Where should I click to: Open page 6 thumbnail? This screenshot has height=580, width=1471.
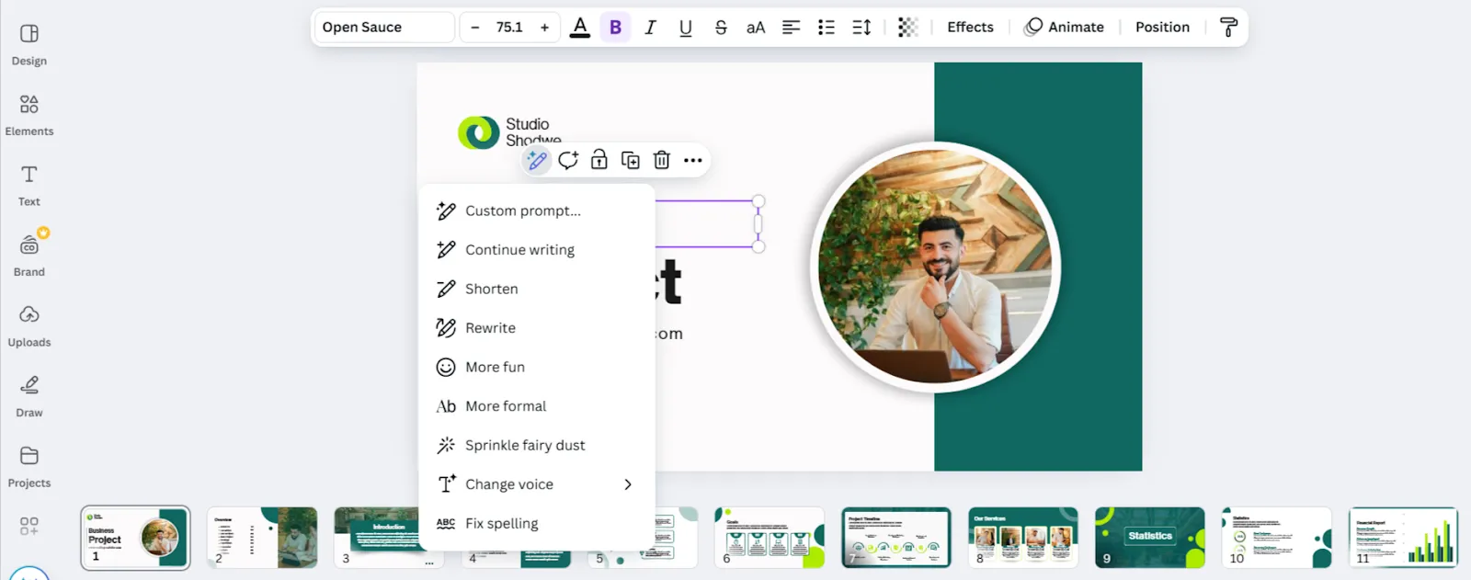770,538
